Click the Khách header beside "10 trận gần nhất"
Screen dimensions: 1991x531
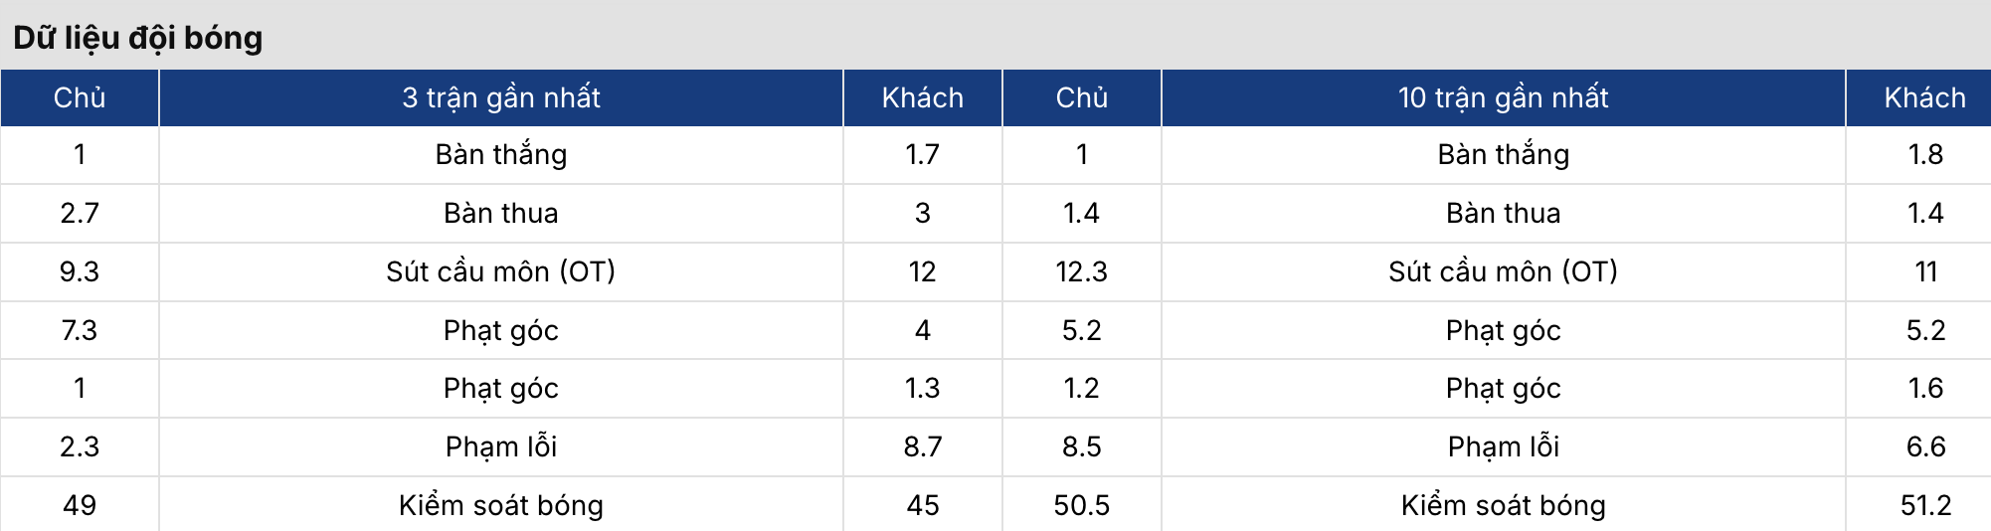[x=1924, y=97]
